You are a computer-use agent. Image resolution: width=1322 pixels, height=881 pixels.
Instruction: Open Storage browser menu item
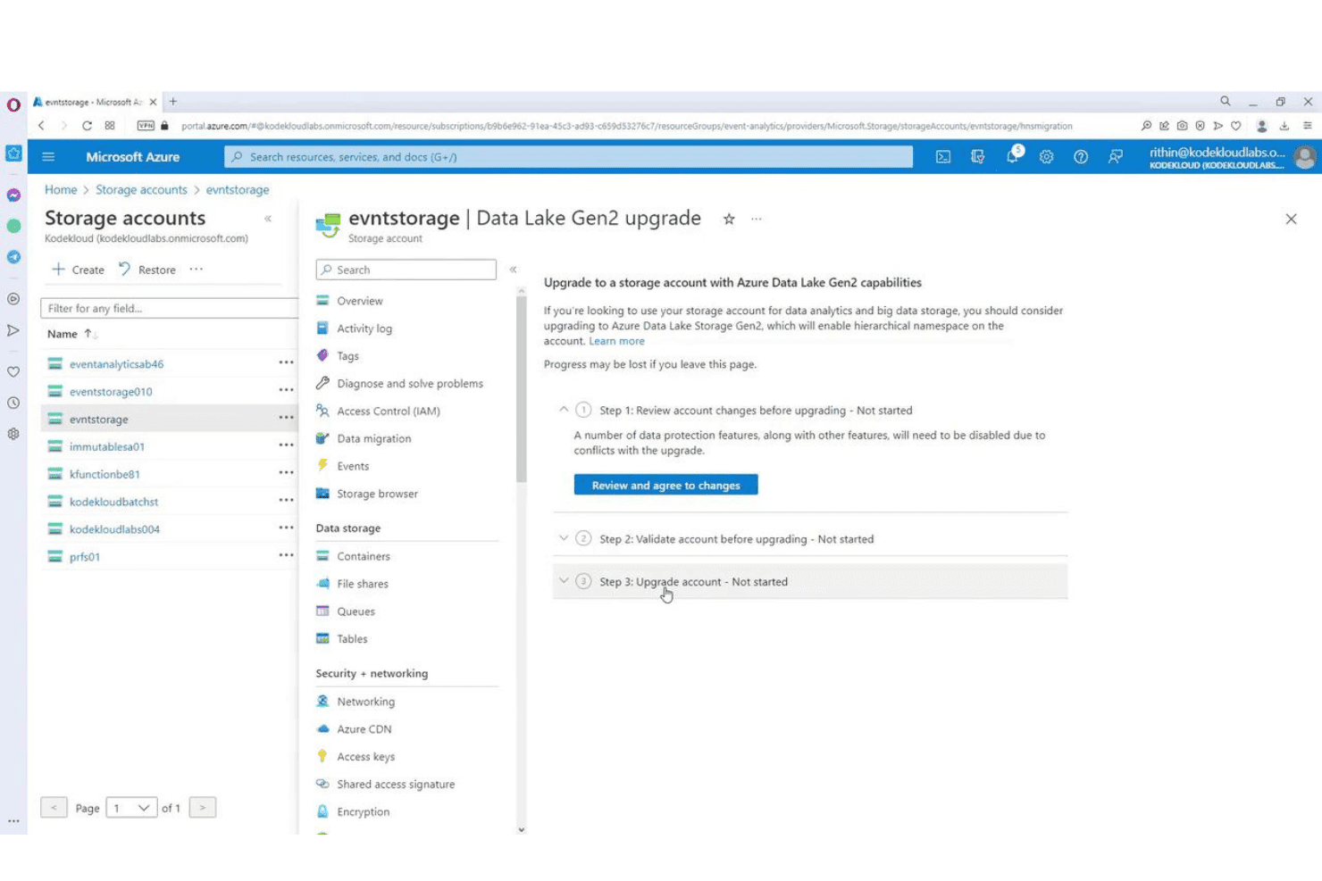pyautogui.click(x=378, y=494)
